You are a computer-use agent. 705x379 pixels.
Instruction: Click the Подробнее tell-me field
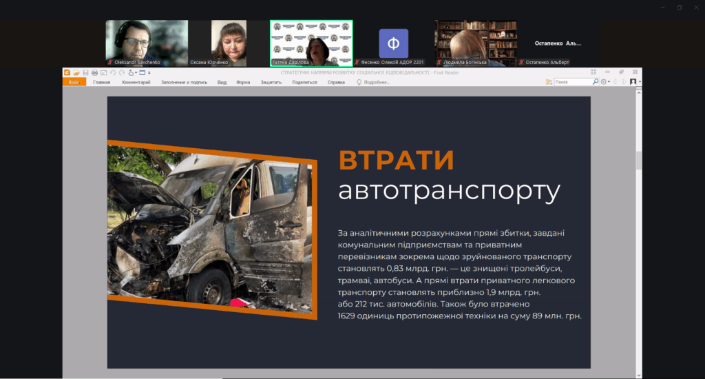[x=377, y=82]
